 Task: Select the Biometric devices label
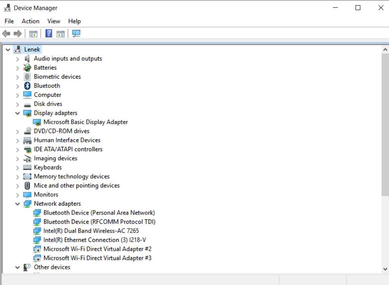pyautogui.click(x=57, y=77)
